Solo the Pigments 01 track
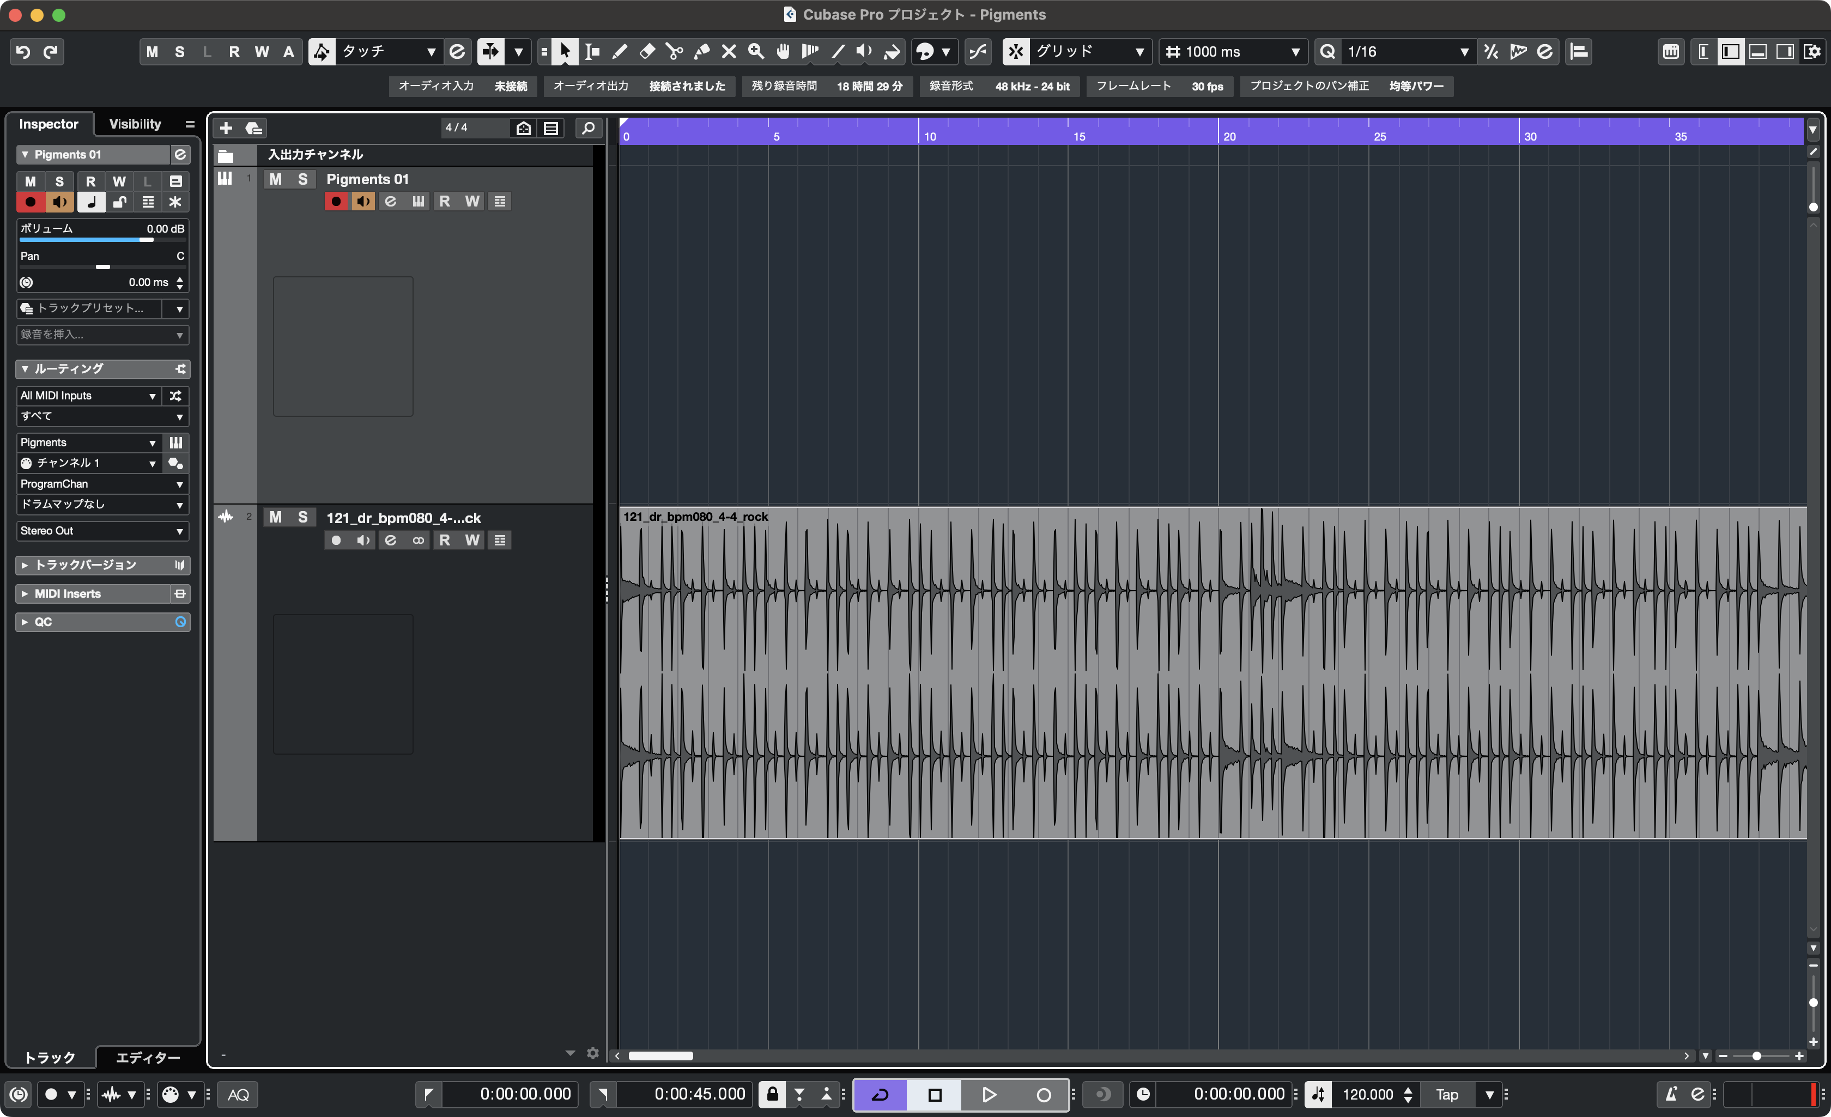Screen dimensions: 1831x1117 pos(303,179)
